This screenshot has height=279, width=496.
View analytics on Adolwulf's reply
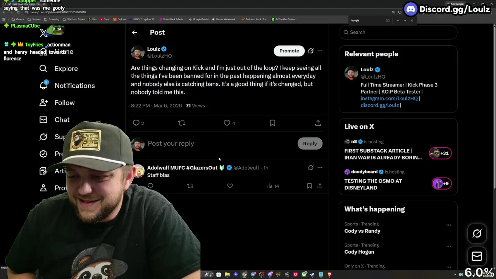pyautogui.click(x=273, y=186)
